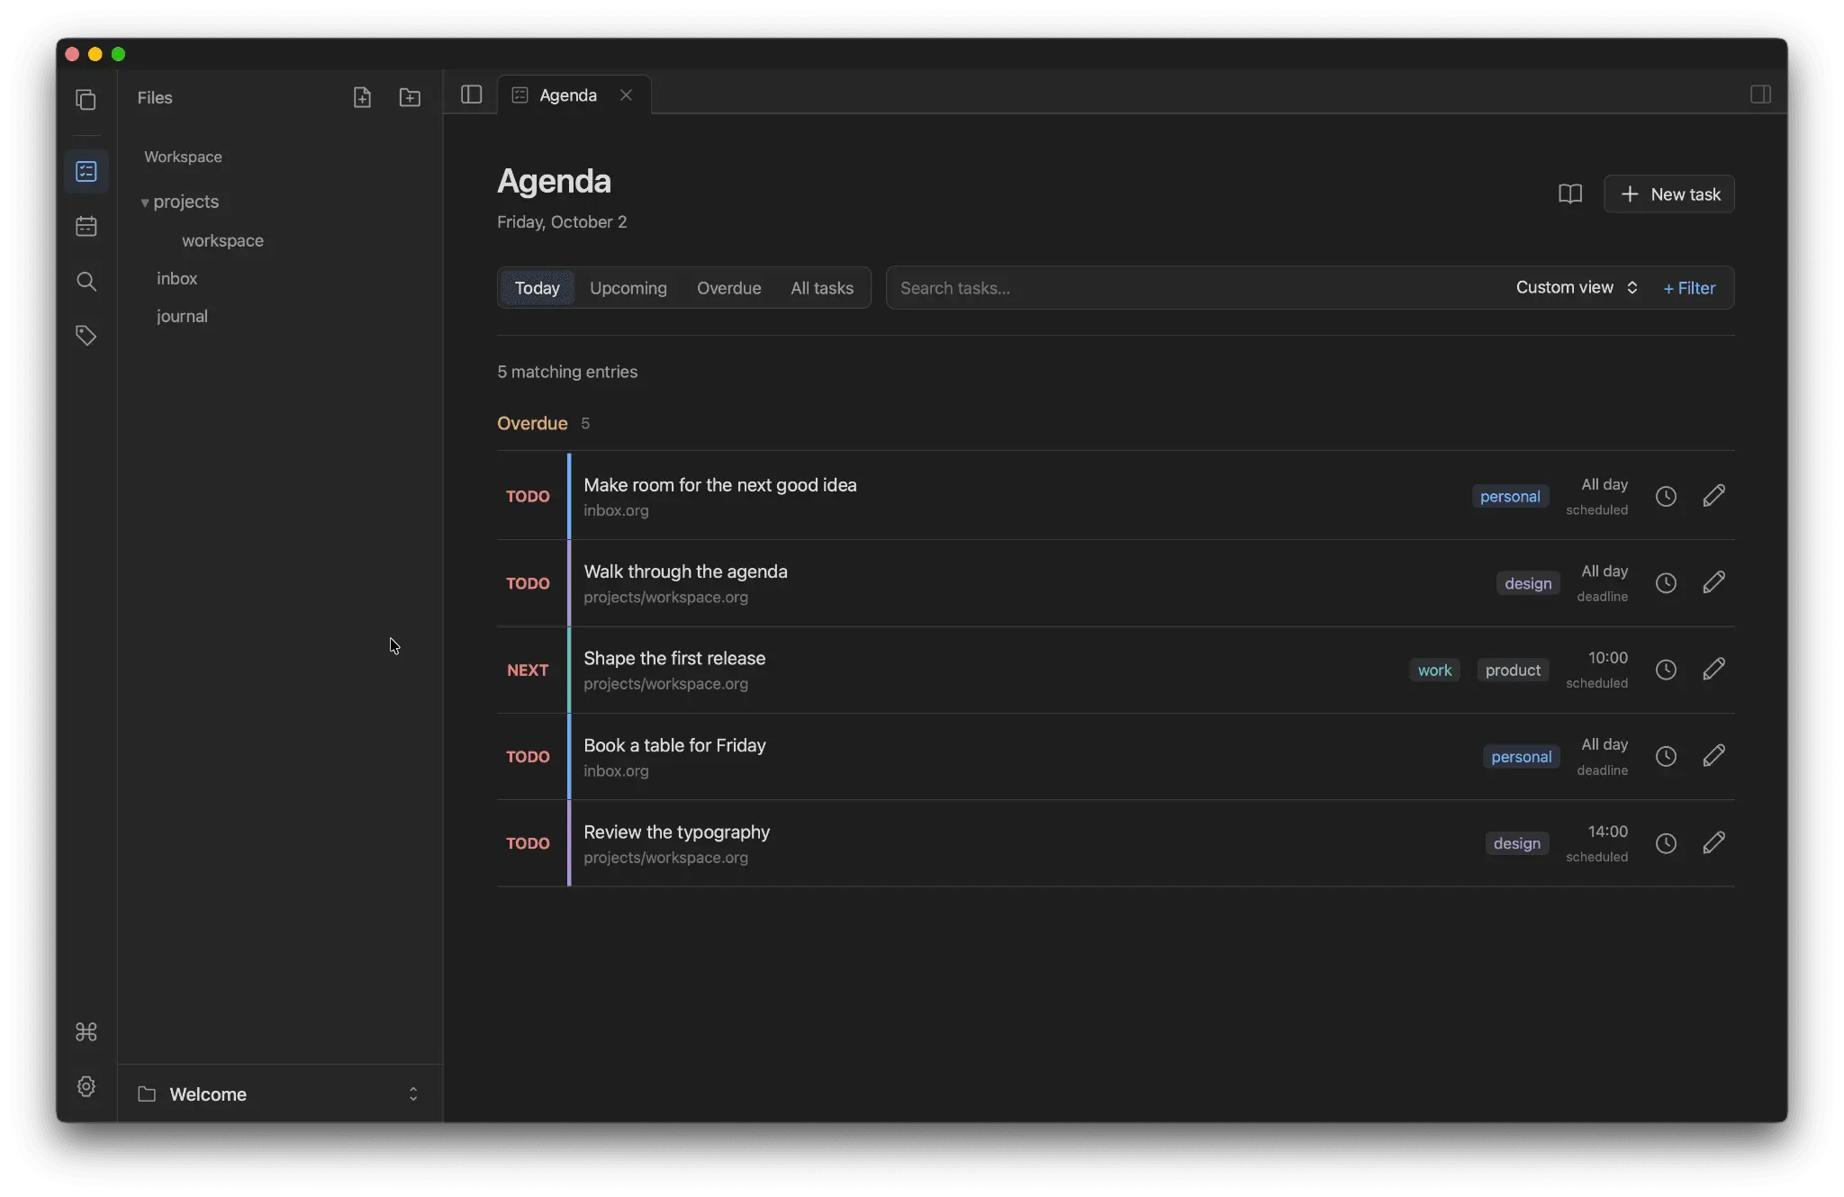Viewport: 1844px width, 1197px height.
Task: Edit 'Walk through the agenda' with the pencil icon
Action: (1714, 583)
